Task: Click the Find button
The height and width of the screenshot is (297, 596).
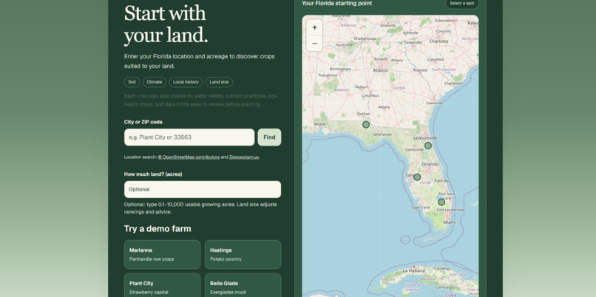Action: coord(269,137)
